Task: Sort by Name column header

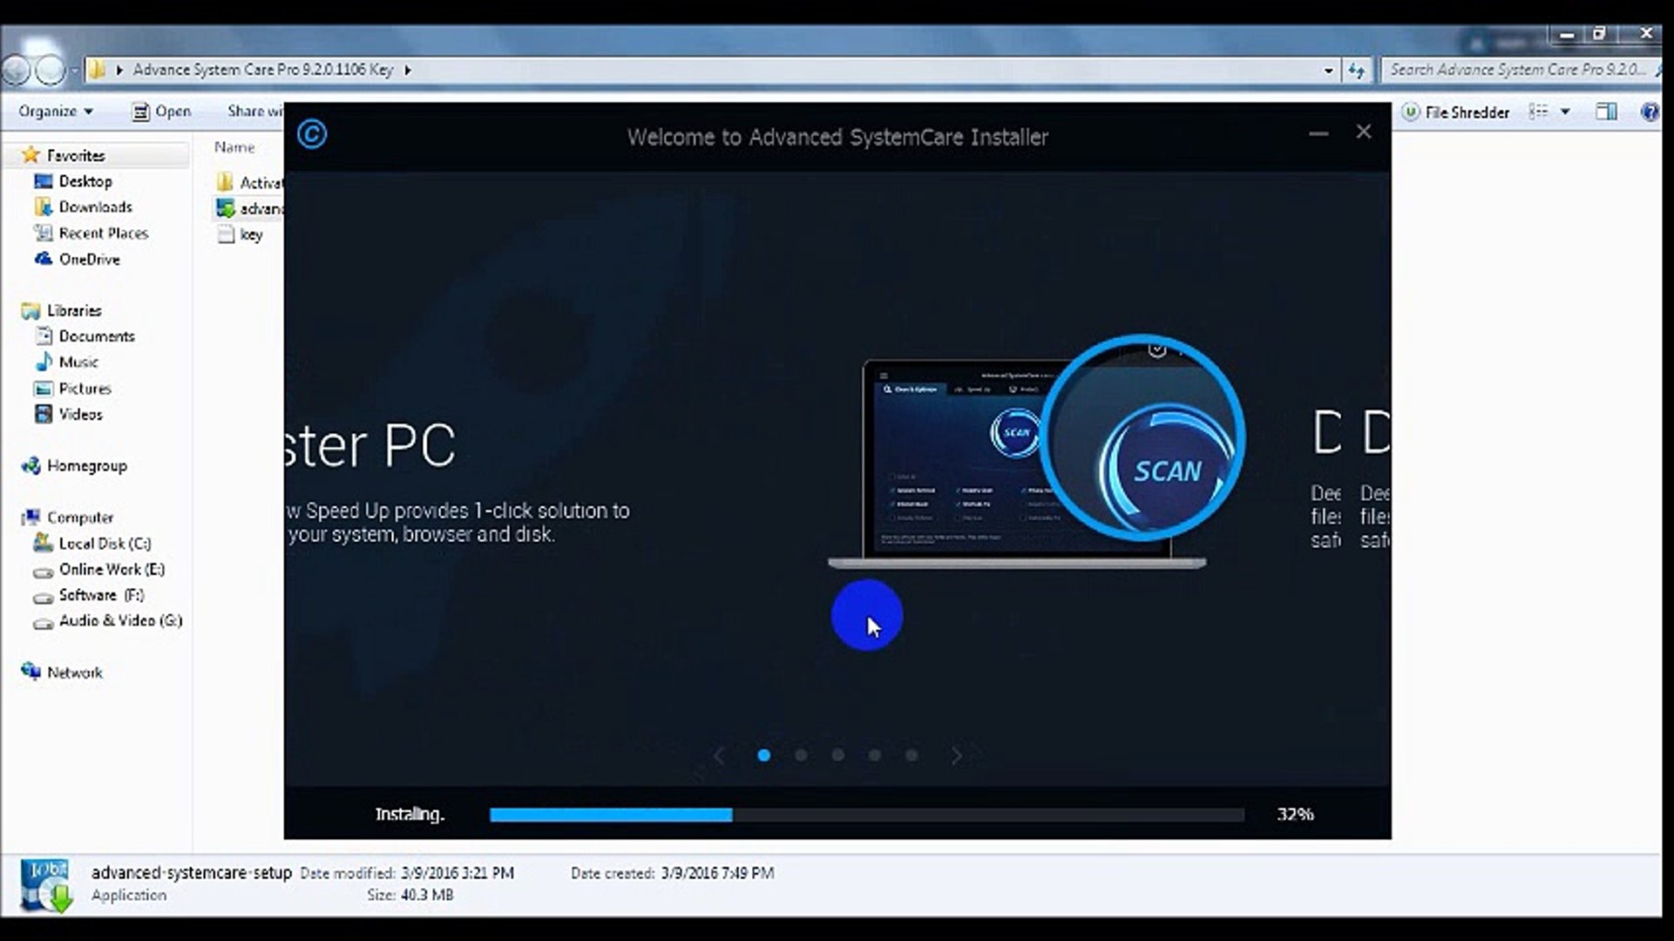Action: [x=234, y=147]
